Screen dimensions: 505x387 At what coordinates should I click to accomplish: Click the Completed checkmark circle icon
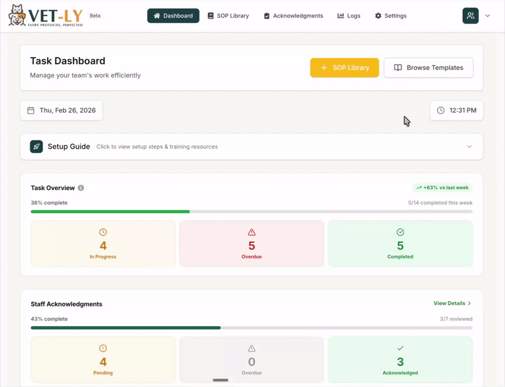(x=400, y=232)
